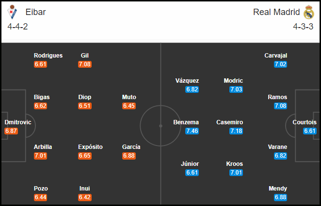
Task: Select Gil's 7.08 rating badge
Action: click(85, 64)
